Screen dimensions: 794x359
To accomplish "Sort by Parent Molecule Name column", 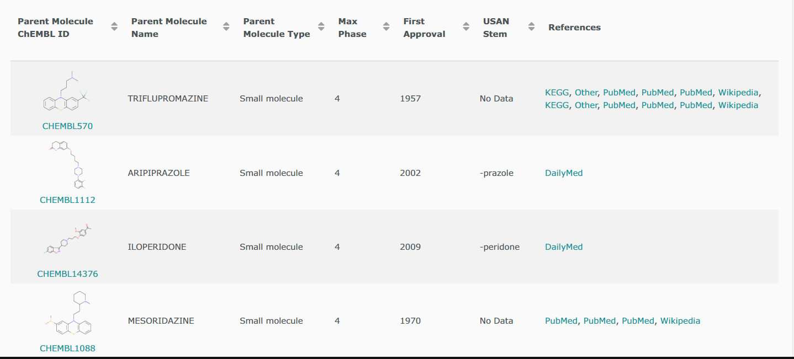I will (226, 26).
